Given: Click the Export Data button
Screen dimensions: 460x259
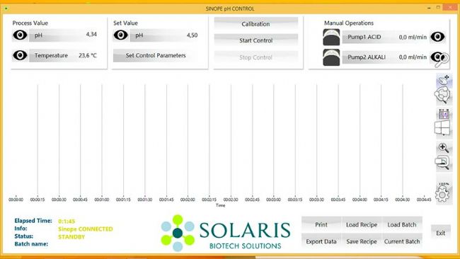Looking at the screenshot, I should (x=321, y=241).
